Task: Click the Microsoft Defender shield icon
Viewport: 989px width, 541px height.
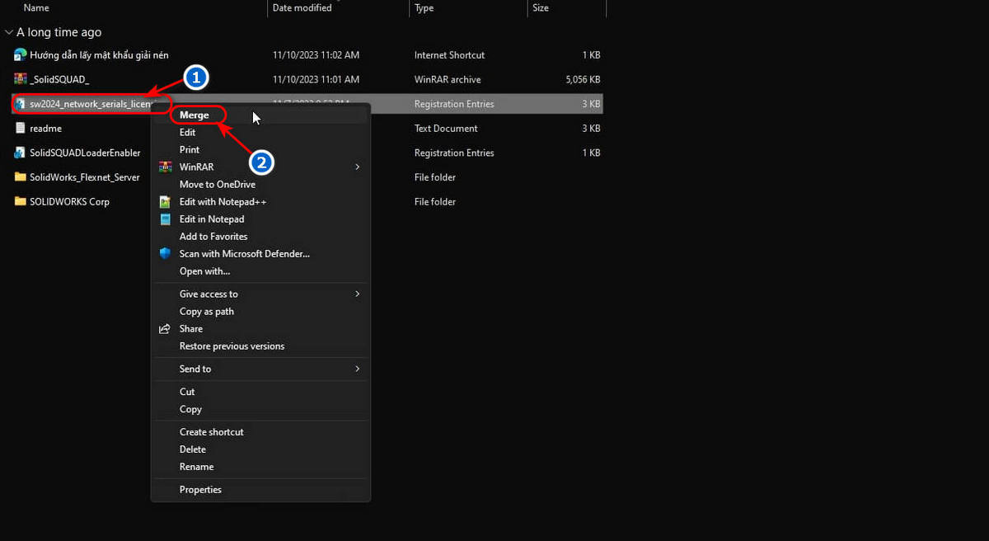Action: point(165,254)
